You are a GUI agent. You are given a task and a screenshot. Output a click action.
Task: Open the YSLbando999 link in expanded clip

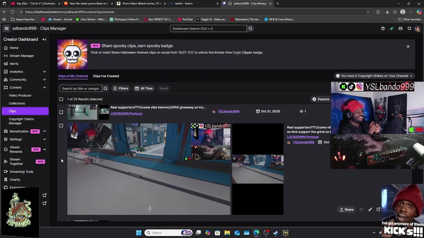[x=303, y=142]
